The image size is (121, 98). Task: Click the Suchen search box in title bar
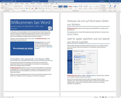61,1
